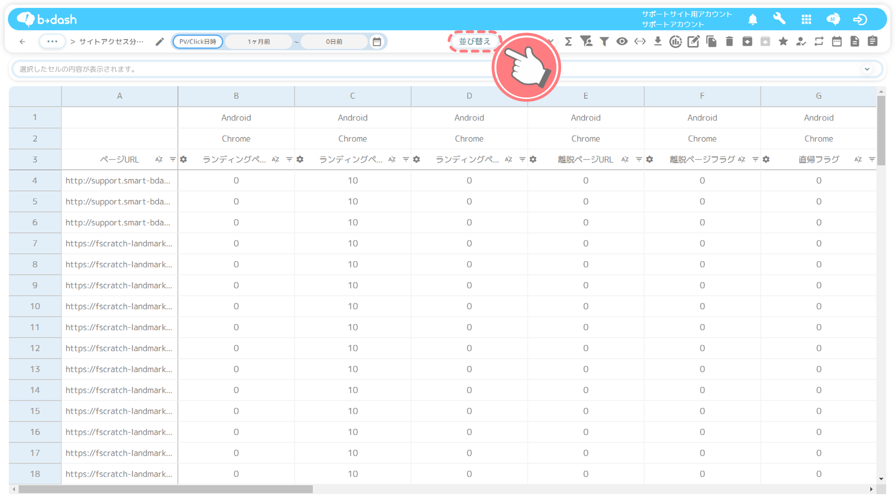895x503 pixels.
Task: Sort 離脱ページURL column with AZ icon
Action: point(625,159)
